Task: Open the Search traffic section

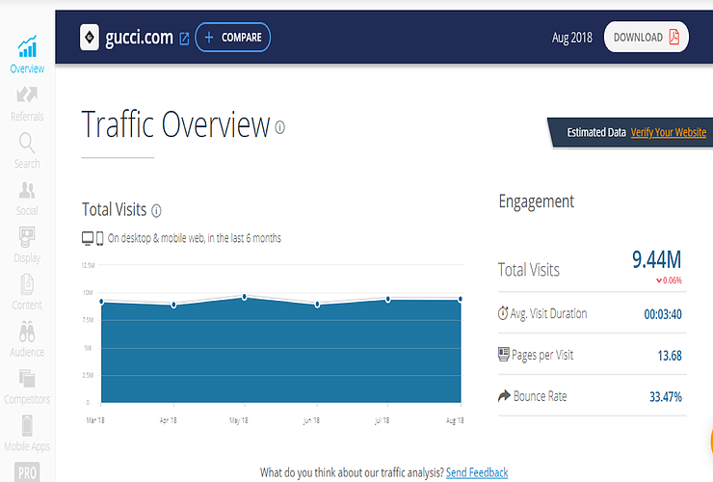Action: coord(27,149)
